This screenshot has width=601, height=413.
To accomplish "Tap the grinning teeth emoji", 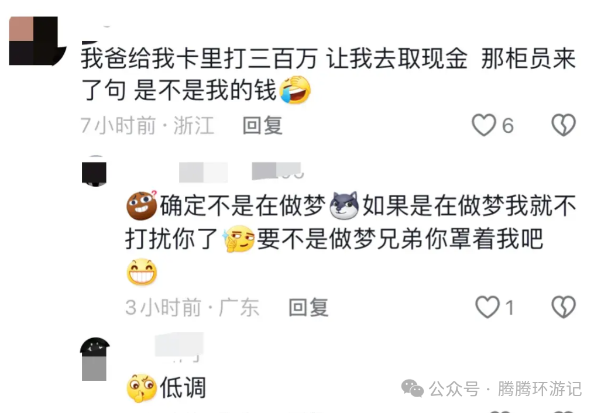I will click(x=142, y=272).
